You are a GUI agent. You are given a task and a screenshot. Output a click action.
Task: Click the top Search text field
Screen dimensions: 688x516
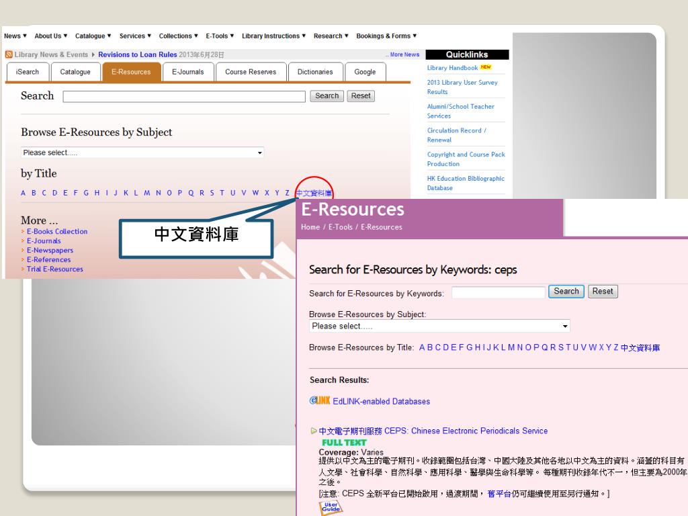tap(184, 97)
